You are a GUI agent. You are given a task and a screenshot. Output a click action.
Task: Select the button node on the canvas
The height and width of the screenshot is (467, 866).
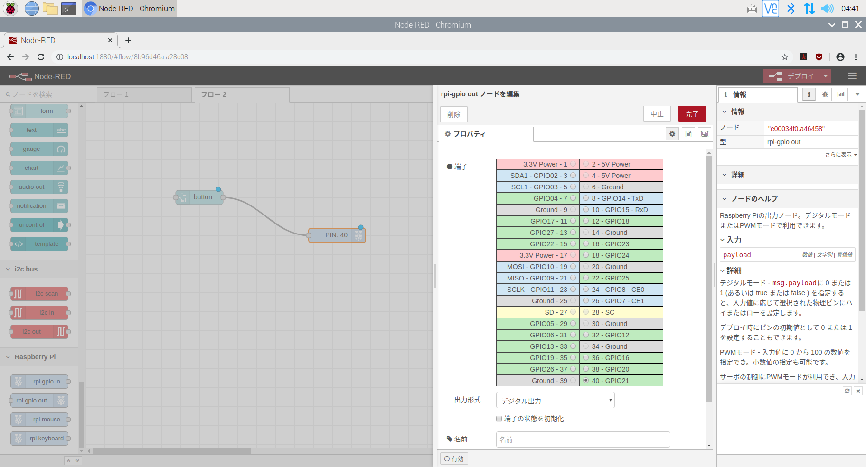pyautogui.click(x=199, y=197)
